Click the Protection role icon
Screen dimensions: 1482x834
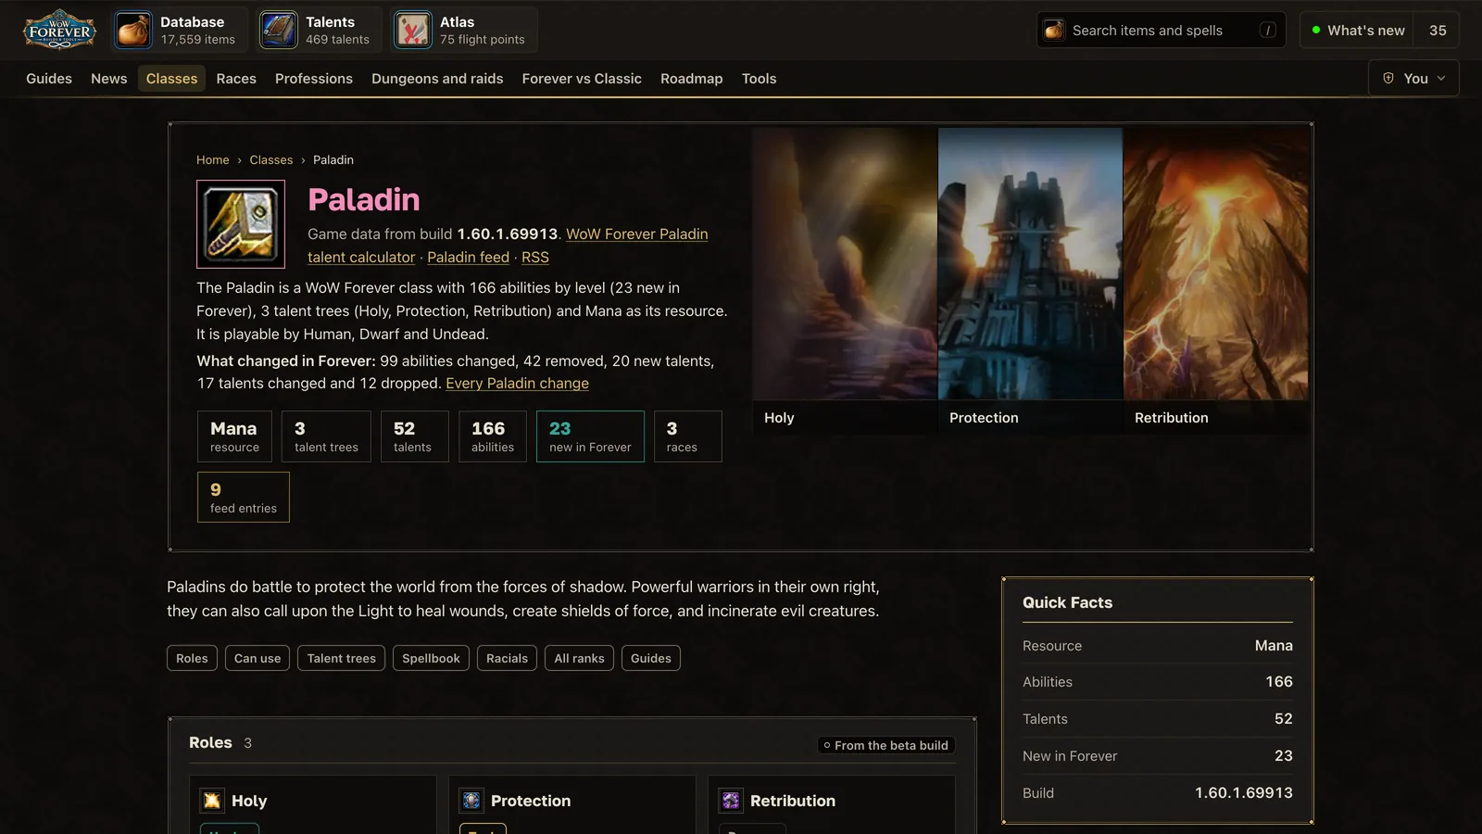[471, 801]
